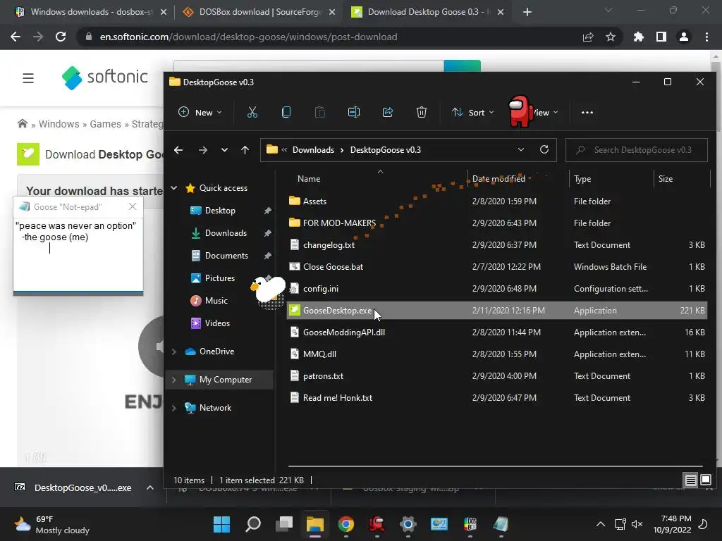Go forward in File Explorer navigation

[x=202, y=150]
